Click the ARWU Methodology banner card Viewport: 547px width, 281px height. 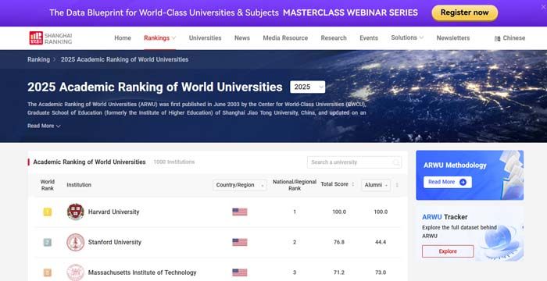[470, 175]
